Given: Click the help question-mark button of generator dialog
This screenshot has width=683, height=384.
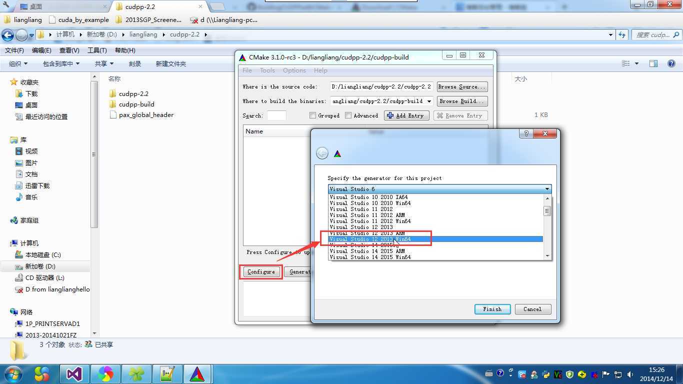Looking at the screenshot, I should pyautogui.click(x=526, y=133).
